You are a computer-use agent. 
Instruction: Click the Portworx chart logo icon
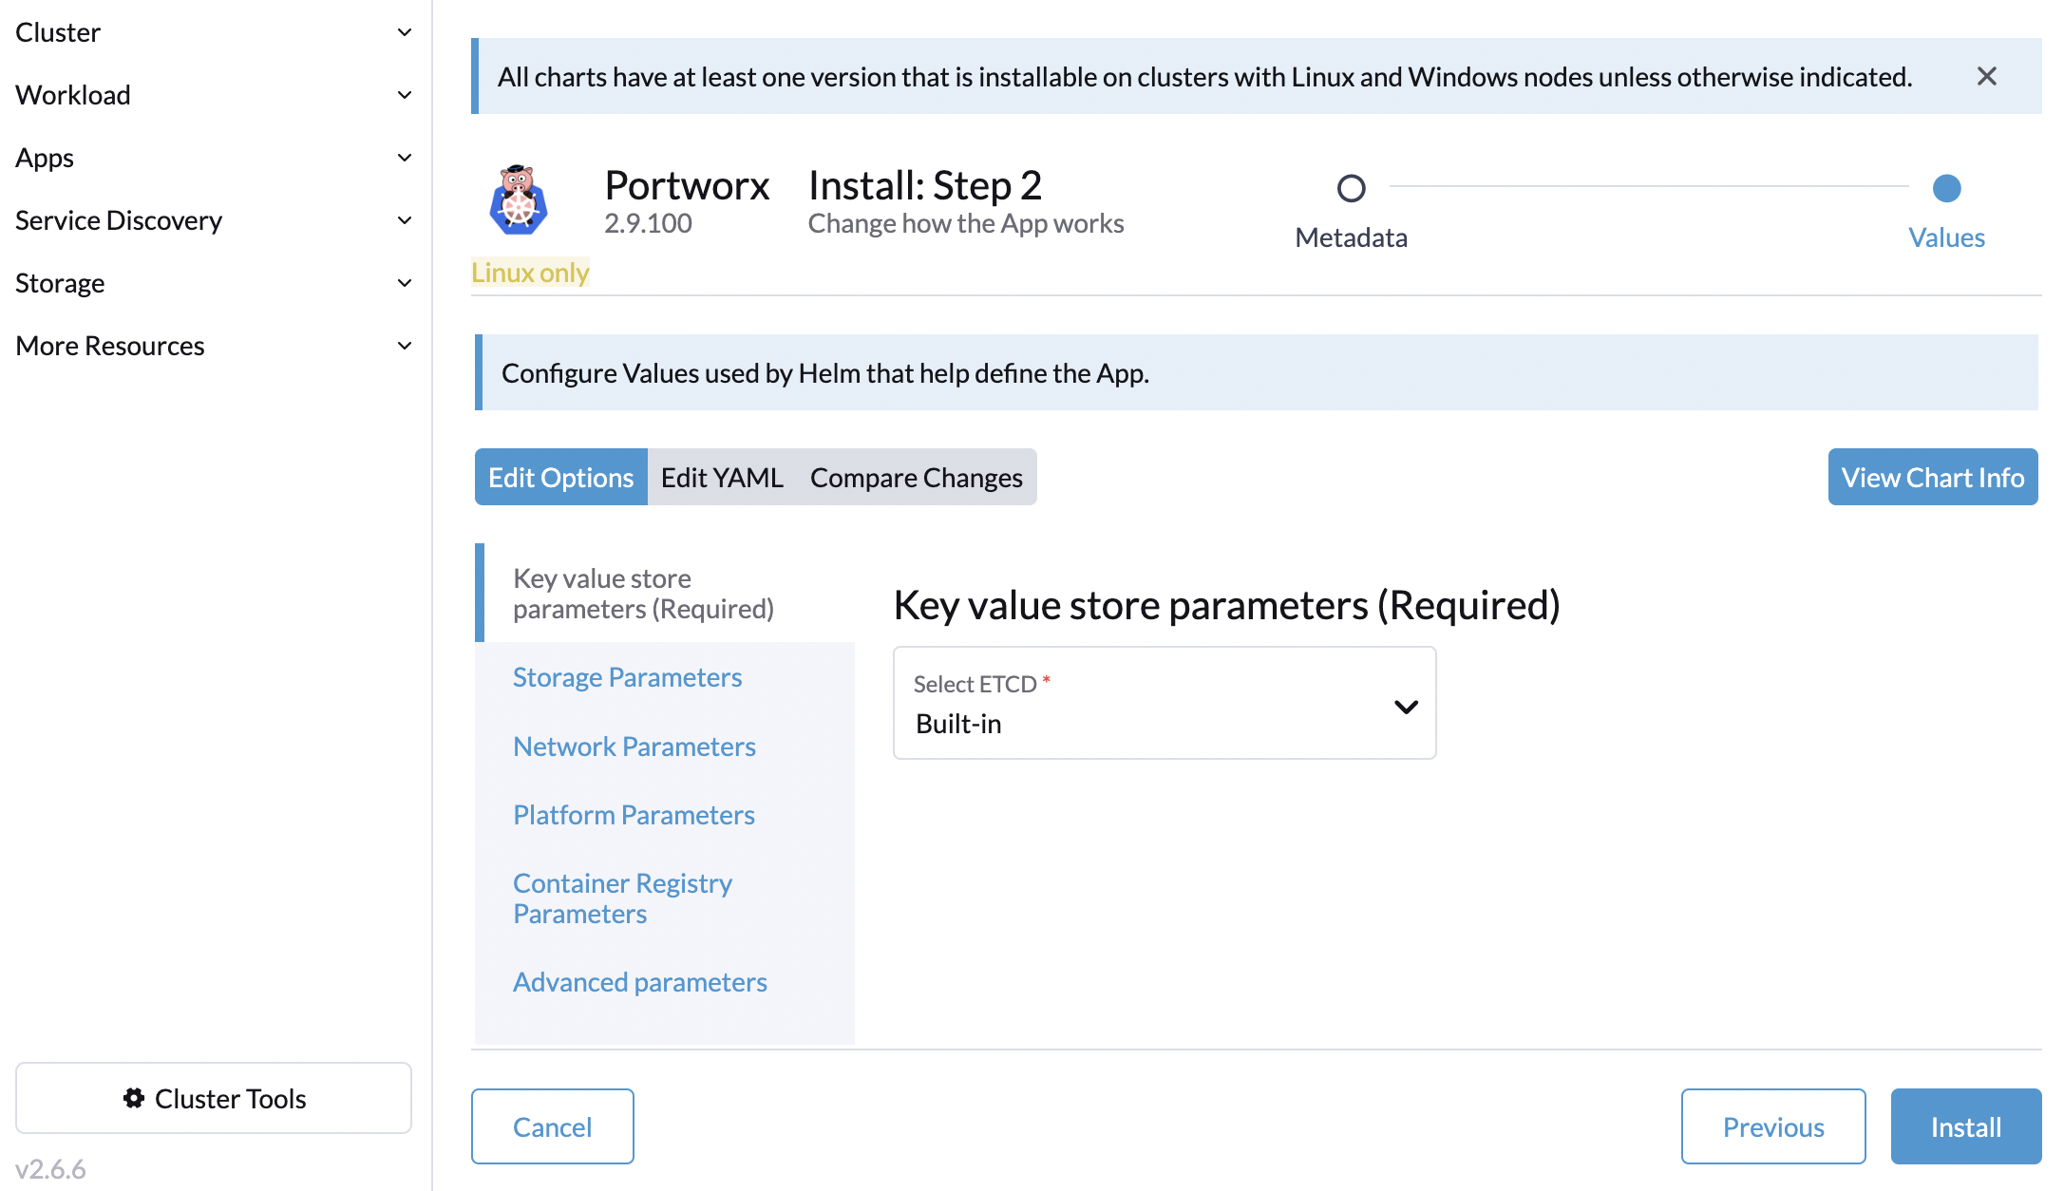tap(518, 200)
